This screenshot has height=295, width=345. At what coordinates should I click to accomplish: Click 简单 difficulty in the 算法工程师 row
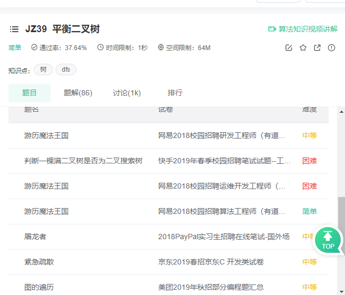310,211
